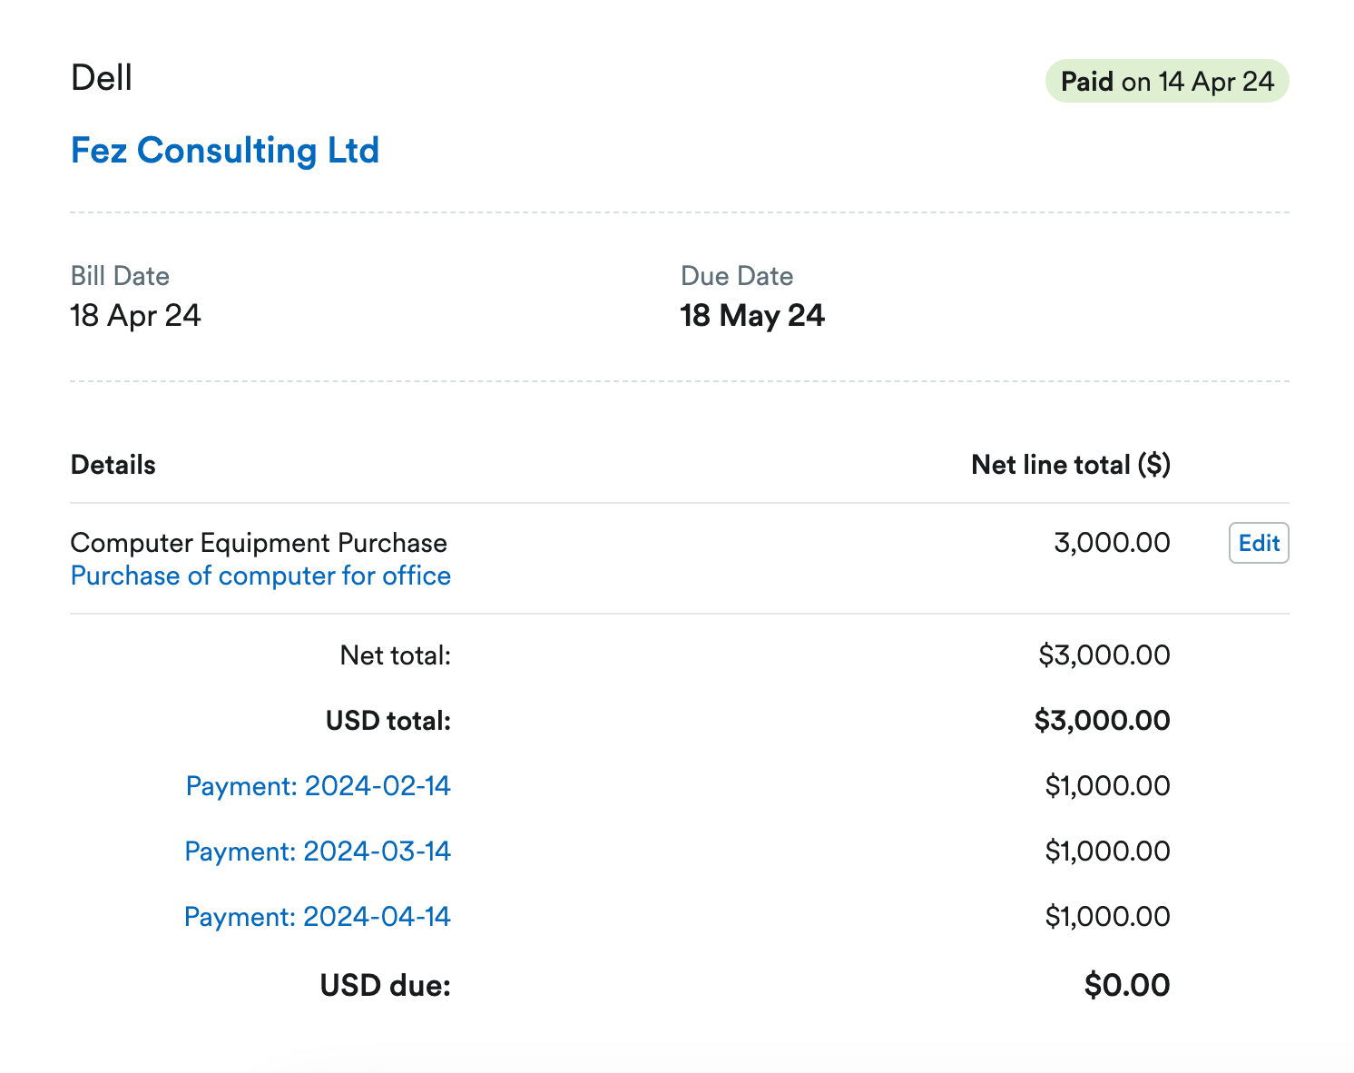Click the $1,000.00 for Payment 2024-03-14

1108,852
